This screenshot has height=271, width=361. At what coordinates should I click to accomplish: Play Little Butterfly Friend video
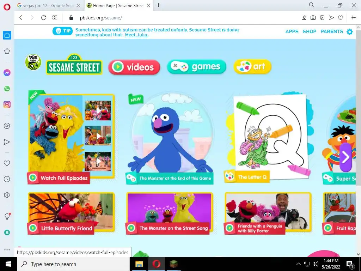[x=71, y=213]
